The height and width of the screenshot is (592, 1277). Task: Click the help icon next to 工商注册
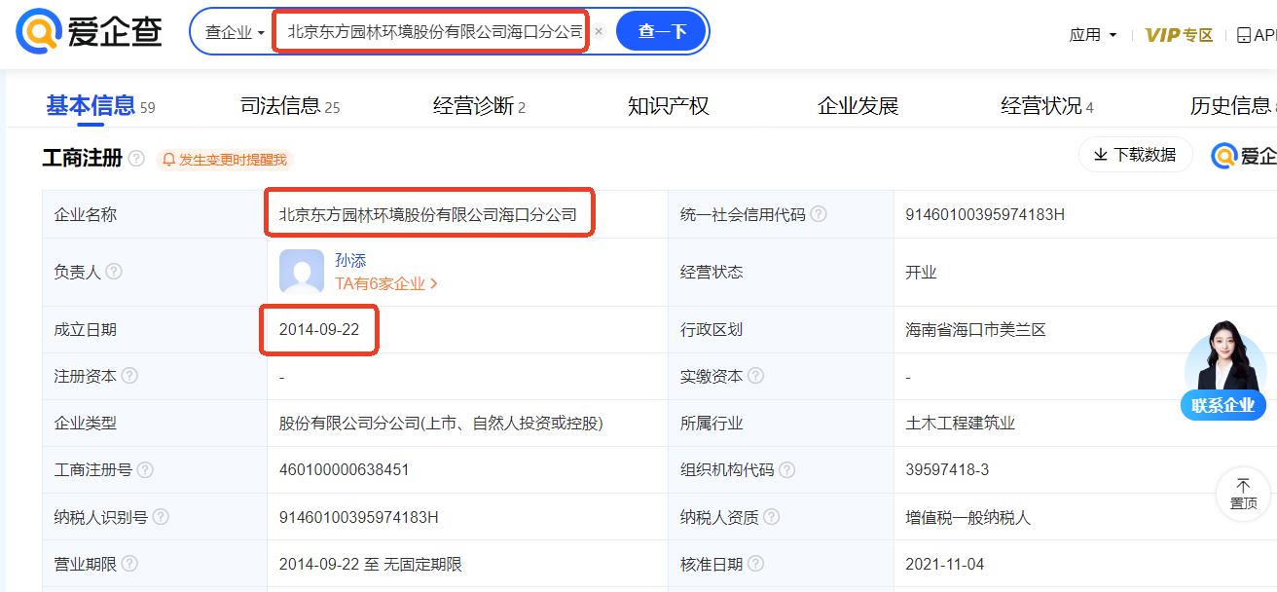136,159
